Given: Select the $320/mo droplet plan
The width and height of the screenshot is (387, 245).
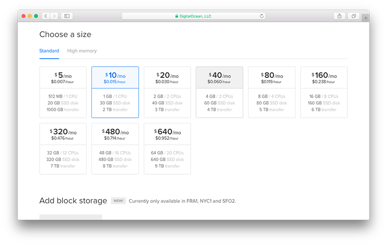Looking at the screenshot, I should click(x=63, y=149).
